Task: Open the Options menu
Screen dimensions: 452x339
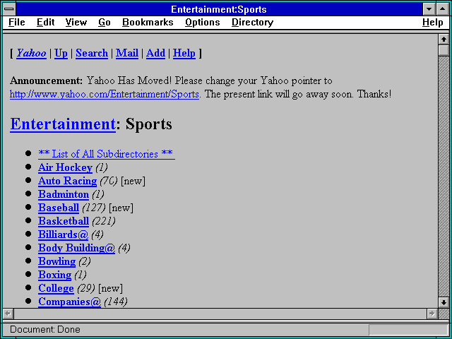Action: tap(203, 23)
